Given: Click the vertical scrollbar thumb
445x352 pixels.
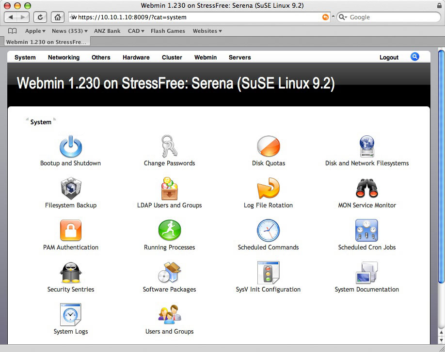Looking at the screenshot, I should (441, 166).
